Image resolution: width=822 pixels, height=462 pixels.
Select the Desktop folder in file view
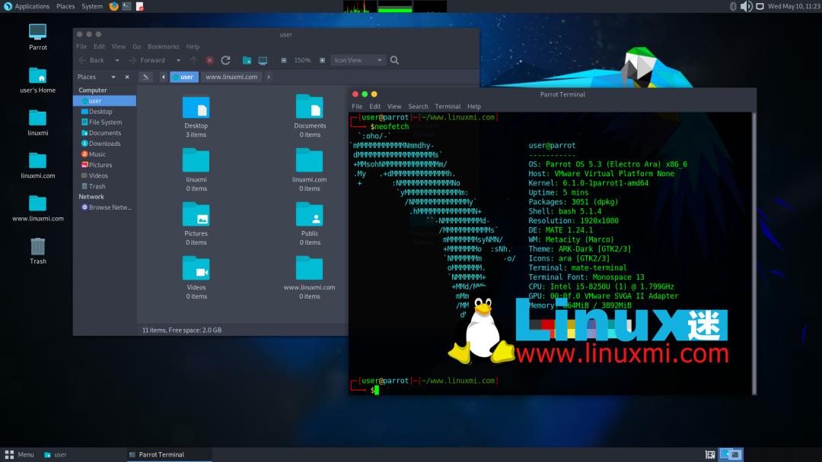coord(196,116)
